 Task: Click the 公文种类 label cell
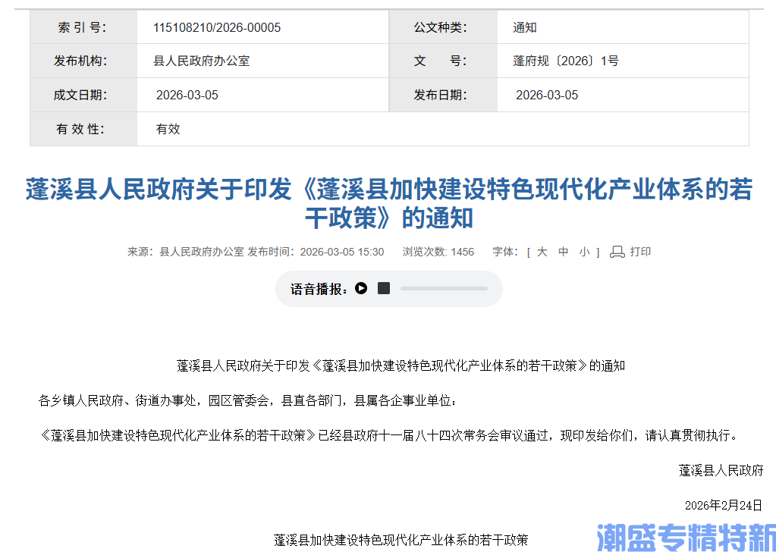[444, 27]
